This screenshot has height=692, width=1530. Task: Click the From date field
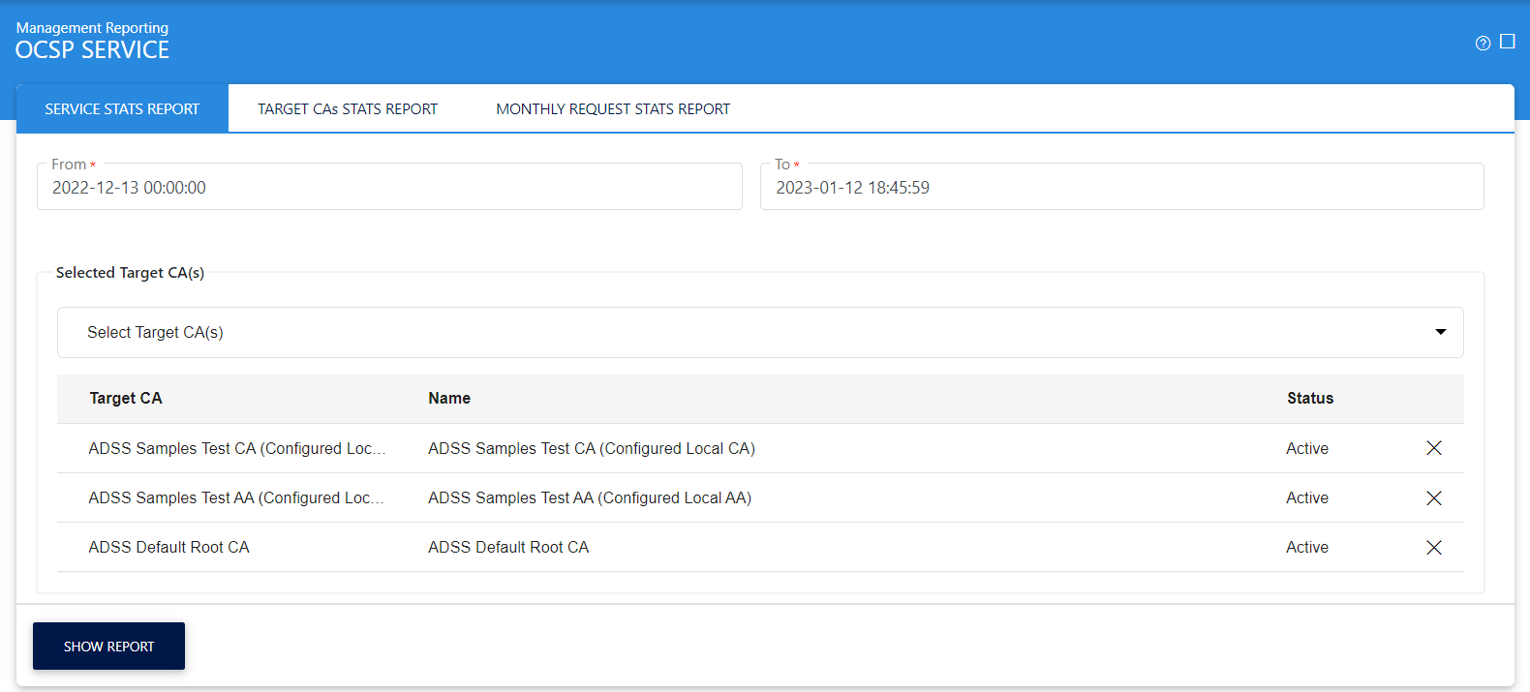coord(389,187)
